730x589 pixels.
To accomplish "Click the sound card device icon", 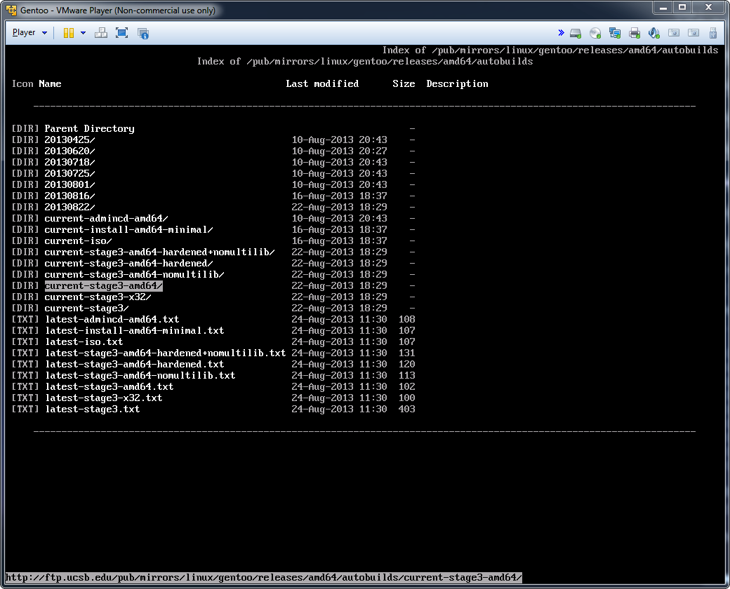I will [x=653, y=33].
